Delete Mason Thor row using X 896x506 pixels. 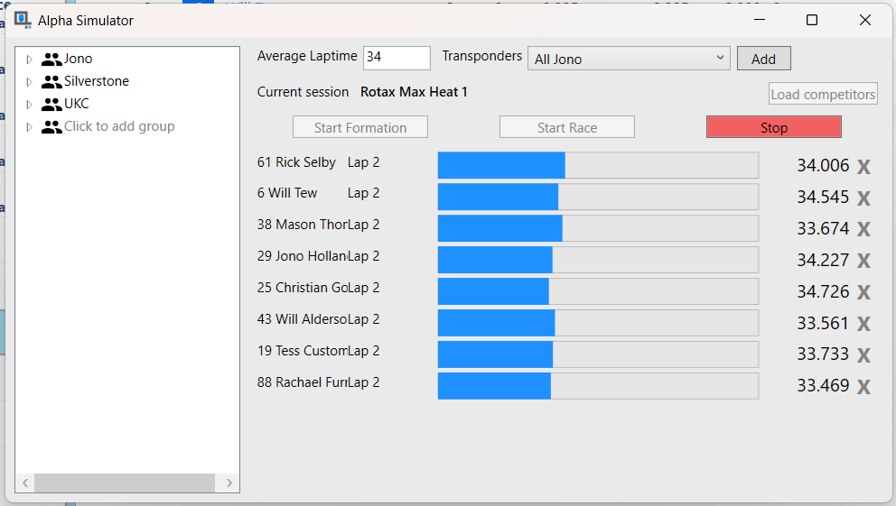tap(863, 229)
